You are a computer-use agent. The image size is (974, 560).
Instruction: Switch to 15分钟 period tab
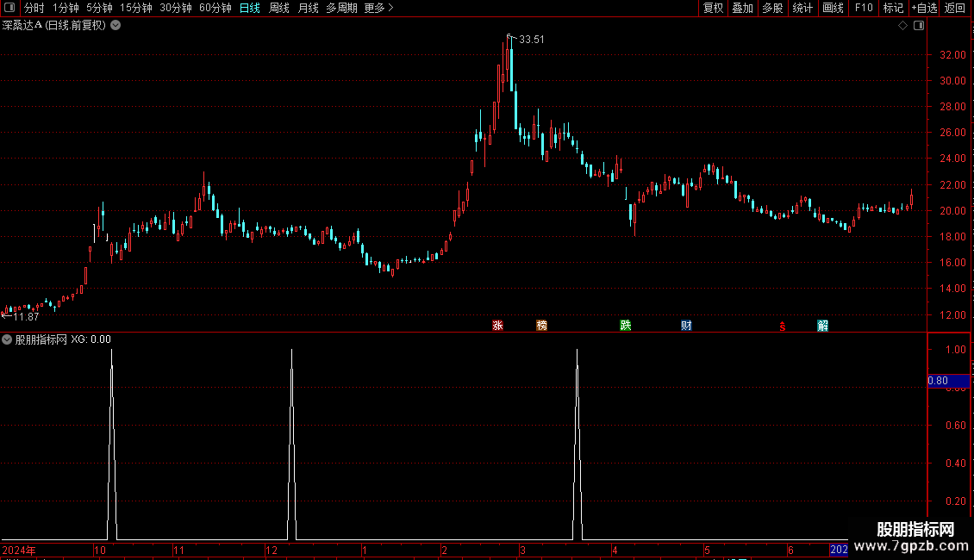tap(136, 8)
